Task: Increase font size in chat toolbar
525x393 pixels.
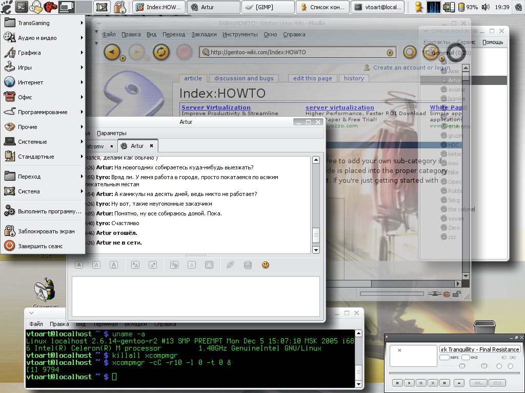Action: tap(135, 265)
